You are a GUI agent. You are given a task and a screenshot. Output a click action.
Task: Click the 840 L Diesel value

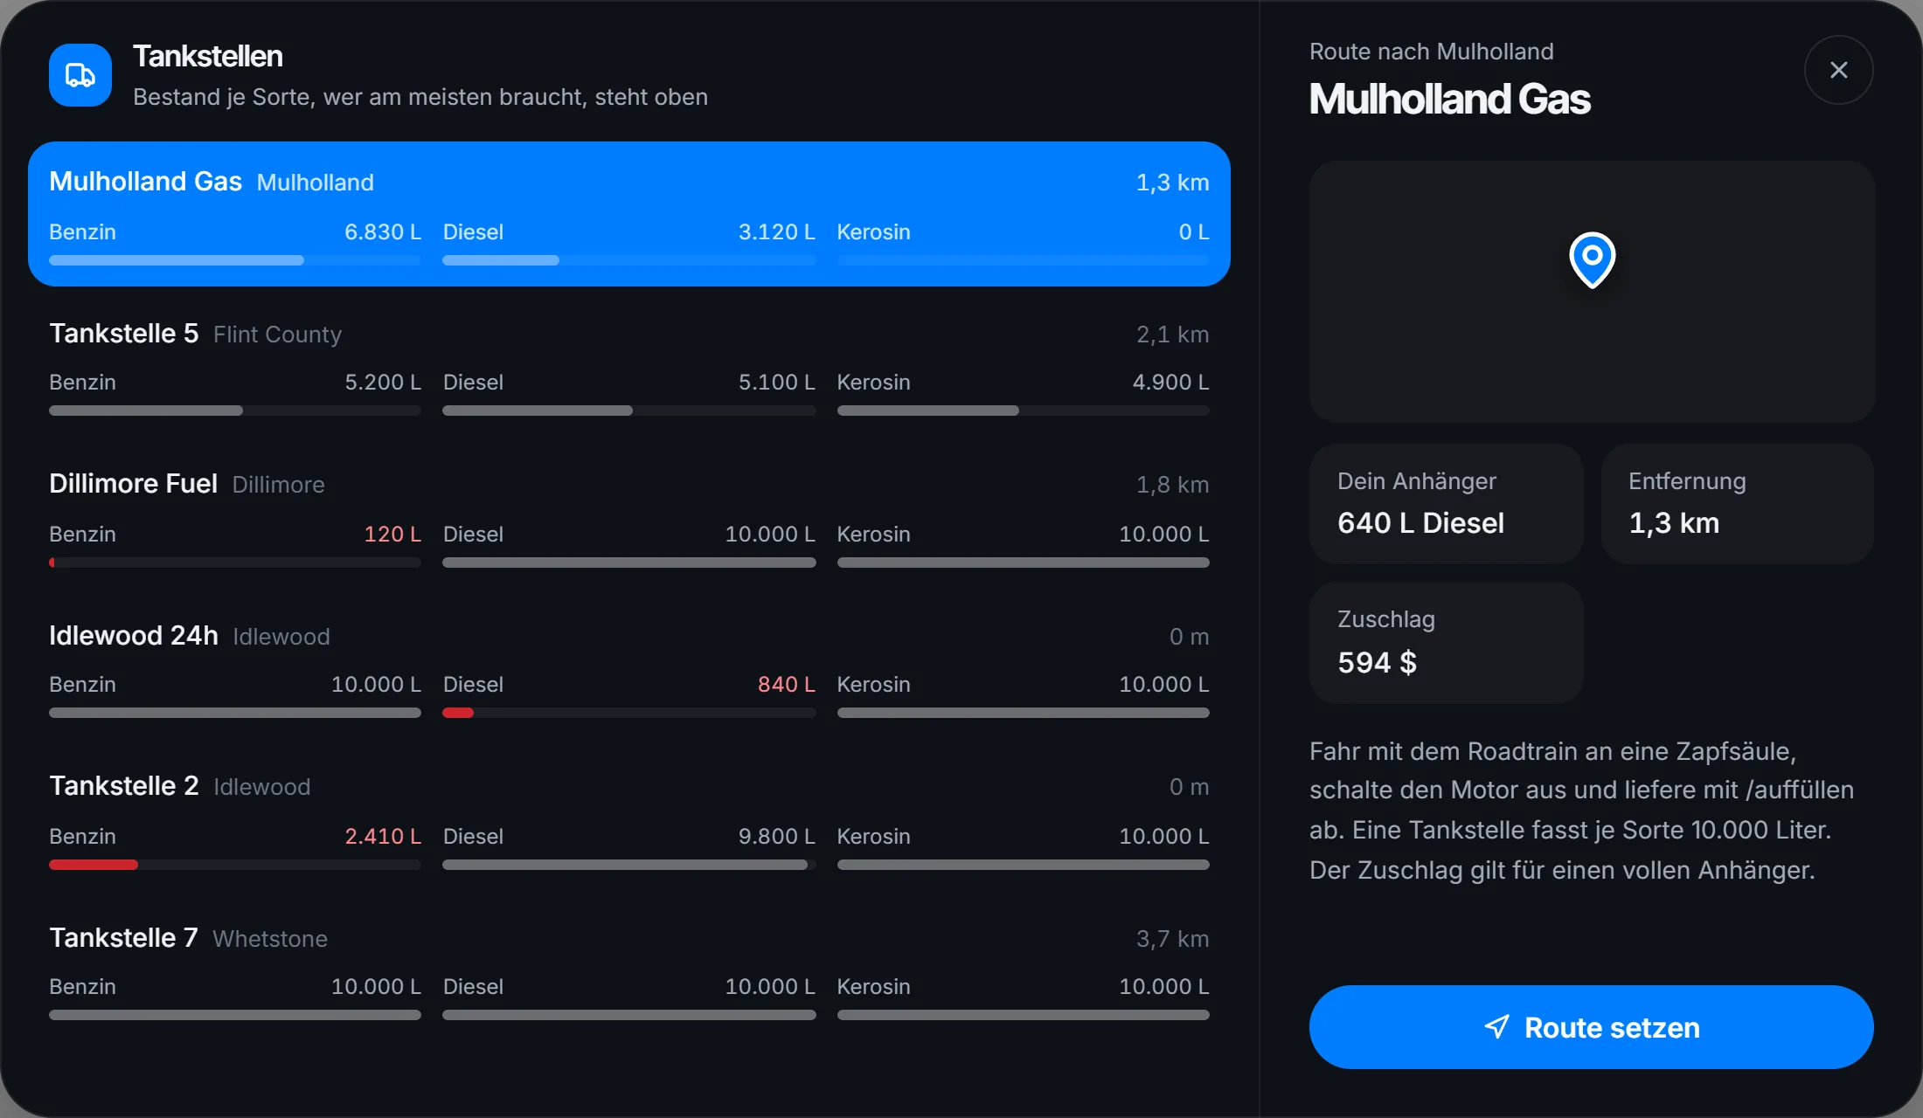[787, 684]
